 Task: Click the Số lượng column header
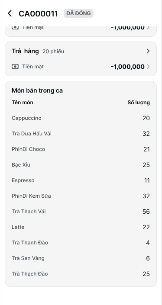(x=139, y=103)
